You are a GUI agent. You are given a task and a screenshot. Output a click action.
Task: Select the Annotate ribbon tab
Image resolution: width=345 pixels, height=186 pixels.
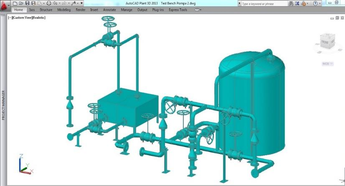click(x=109, y=10)
